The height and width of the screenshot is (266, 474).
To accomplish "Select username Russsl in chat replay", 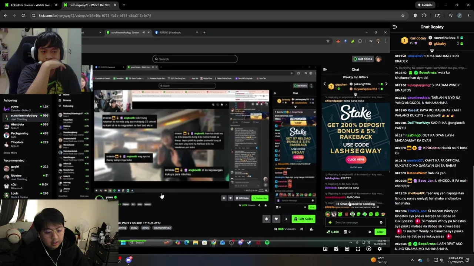I will coord(413,110).
